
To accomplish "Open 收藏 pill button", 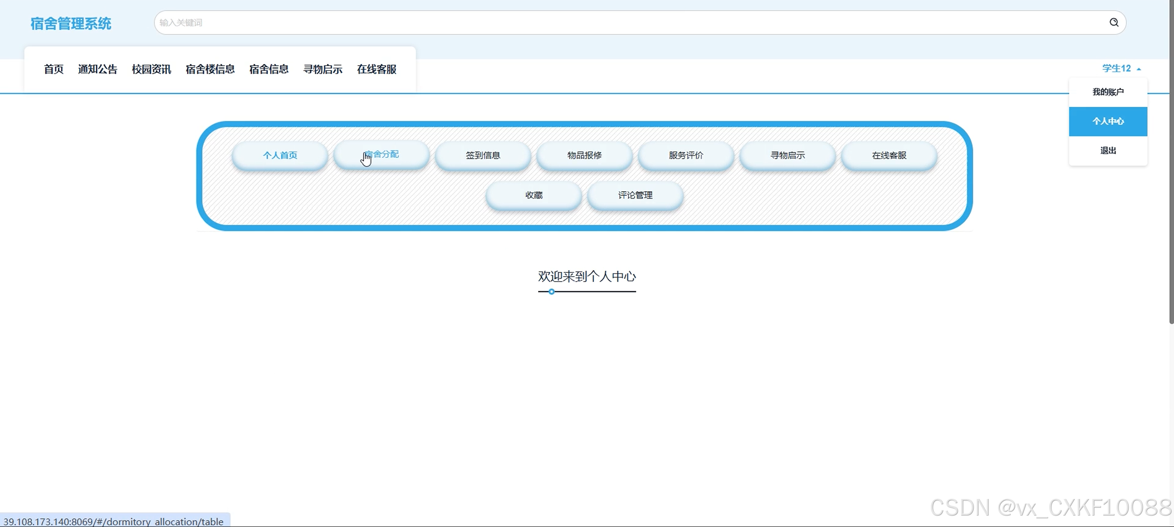I will coord(534,195).
